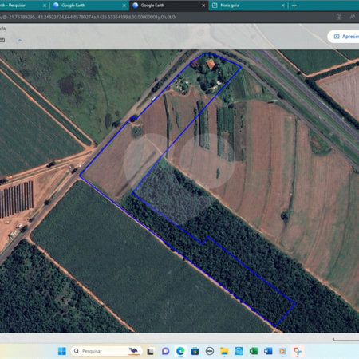Open the Snipping Tool on taskbar
The image size is (359, 359).
(x=298, y=351)
